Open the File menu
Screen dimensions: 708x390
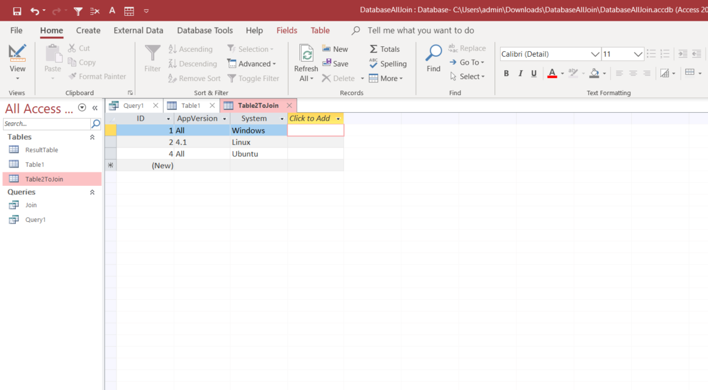pos(16,30)
